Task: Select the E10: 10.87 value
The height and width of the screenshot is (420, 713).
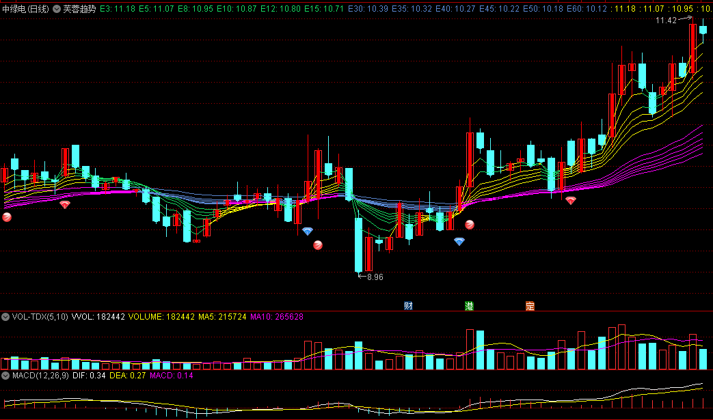Action: (237, 9)
